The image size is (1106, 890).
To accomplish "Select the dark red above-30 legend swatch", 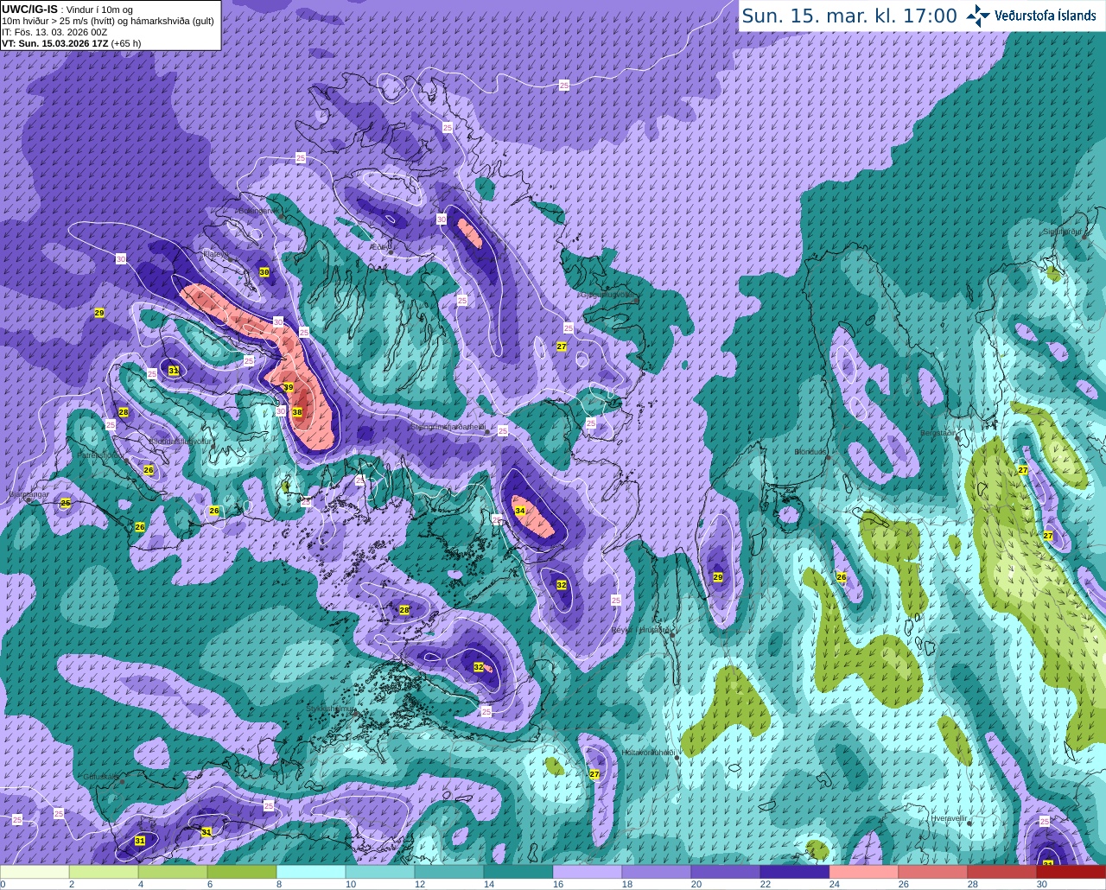I will coord(1071,872).
